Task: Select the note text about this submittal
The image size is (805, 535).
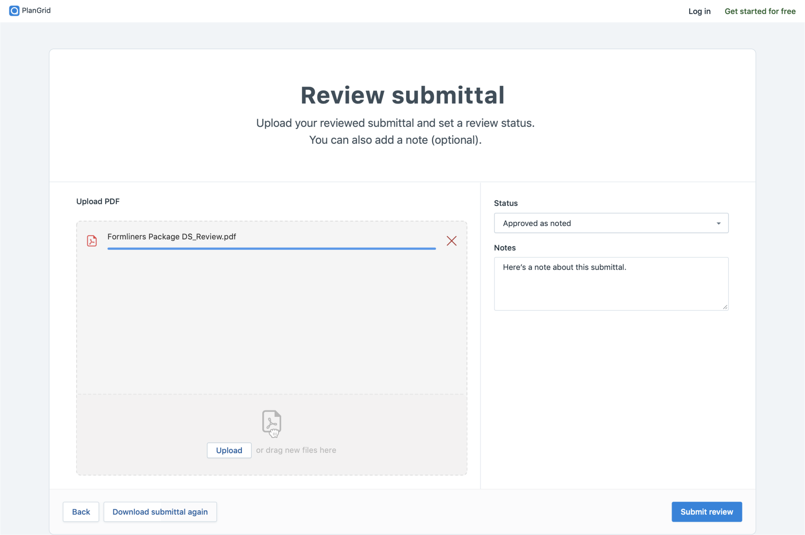Action: tap(565, 267)
